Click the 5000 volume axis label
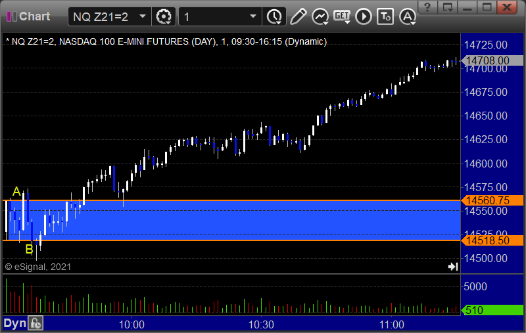 (x=475, y=286)
